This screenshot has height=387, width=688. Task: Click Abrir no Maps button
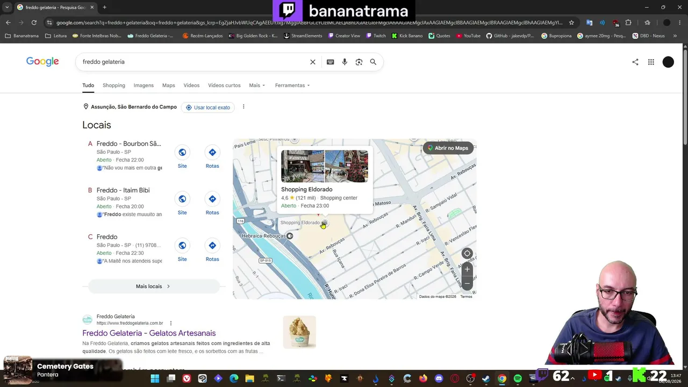pos(448,148)
